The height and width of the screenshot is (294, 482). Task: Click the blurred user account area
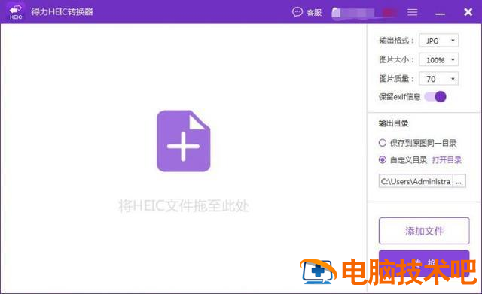point(364,13)
